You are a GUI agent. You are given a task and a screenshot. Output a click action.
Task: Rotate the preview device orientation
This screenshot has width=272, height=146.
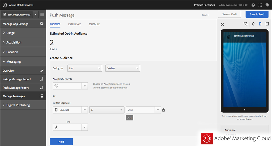pyautogui.click(x=245, y=24)
